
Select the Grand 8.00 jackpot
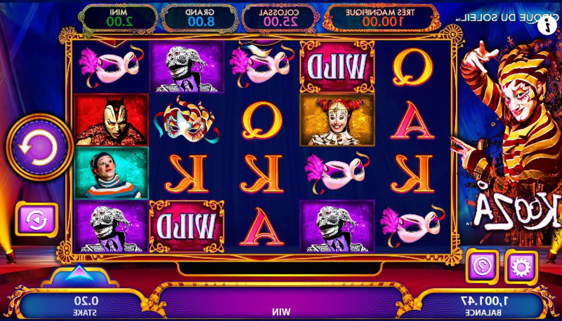[x=199, y=17]
